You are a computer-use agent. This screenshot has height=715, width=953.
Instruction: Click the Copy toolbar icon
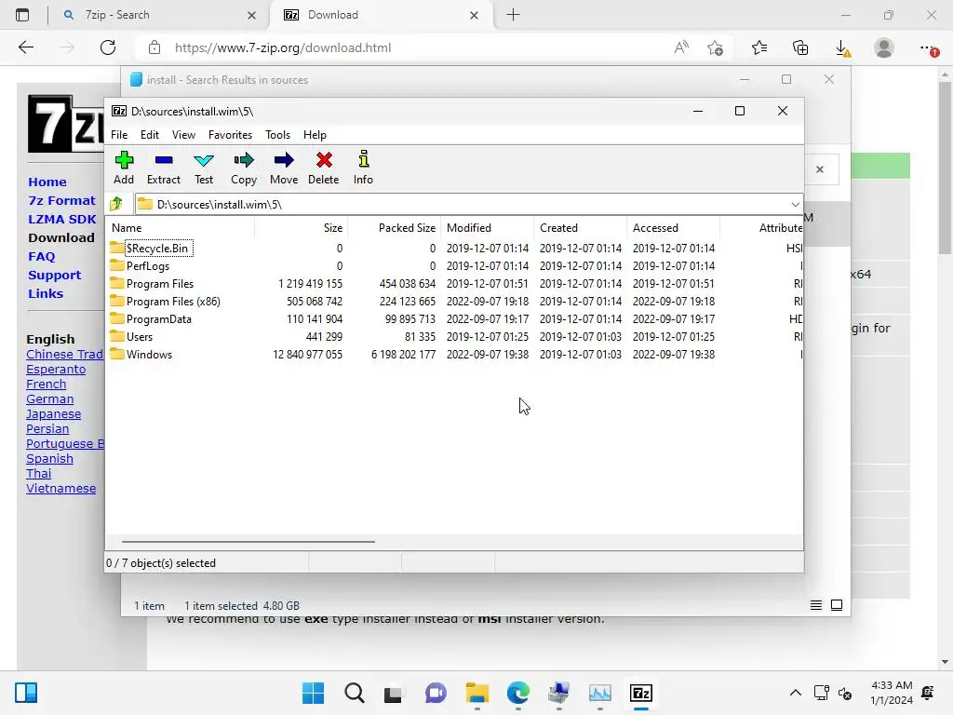(244, 160)
